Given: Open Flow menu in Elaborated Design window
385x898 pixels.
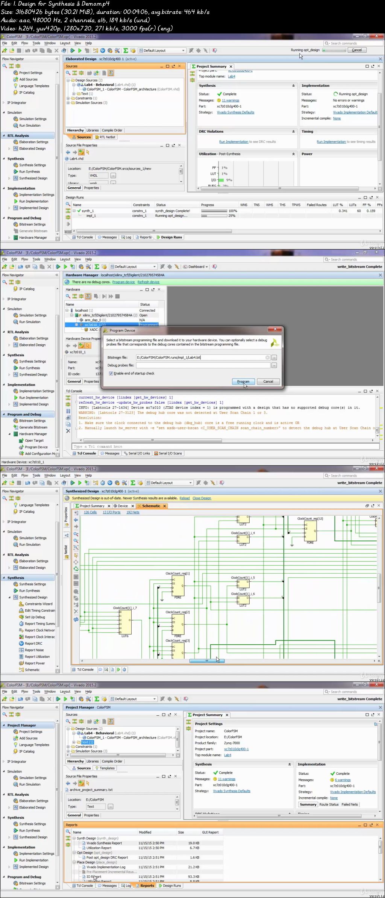Looking at the screenshot, I should pos(24,43).
